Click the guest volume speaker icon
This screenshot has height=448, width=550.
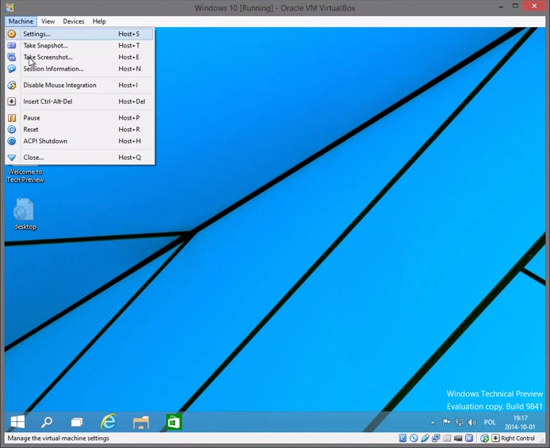click(x=472, y=423)
